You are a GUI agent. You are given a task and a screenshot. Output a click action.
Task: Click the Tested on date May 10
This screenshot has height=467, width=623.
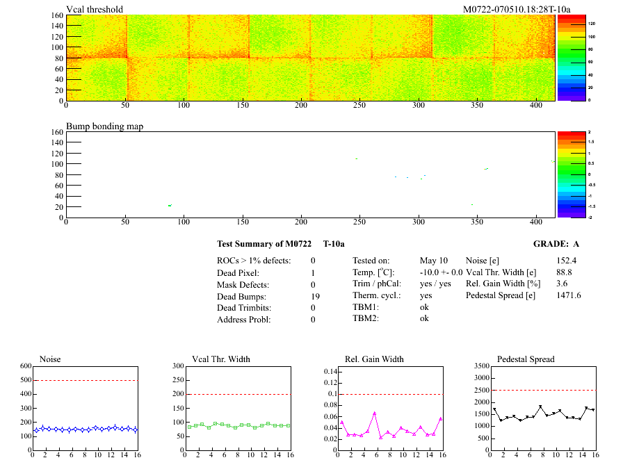click(433, 261)
